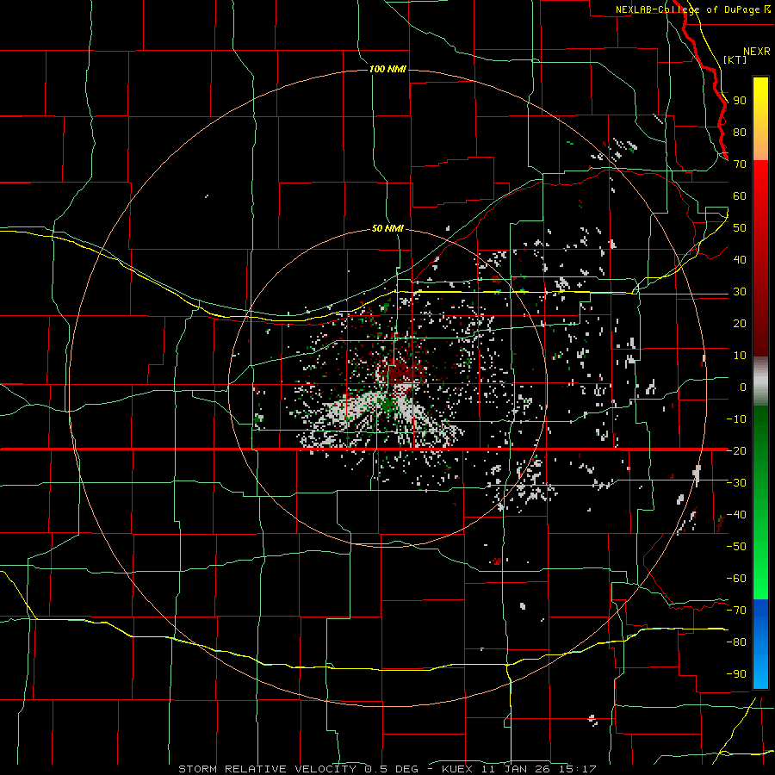
Task: Click the 80 value on velocity scale
Action: click(740, 133)
